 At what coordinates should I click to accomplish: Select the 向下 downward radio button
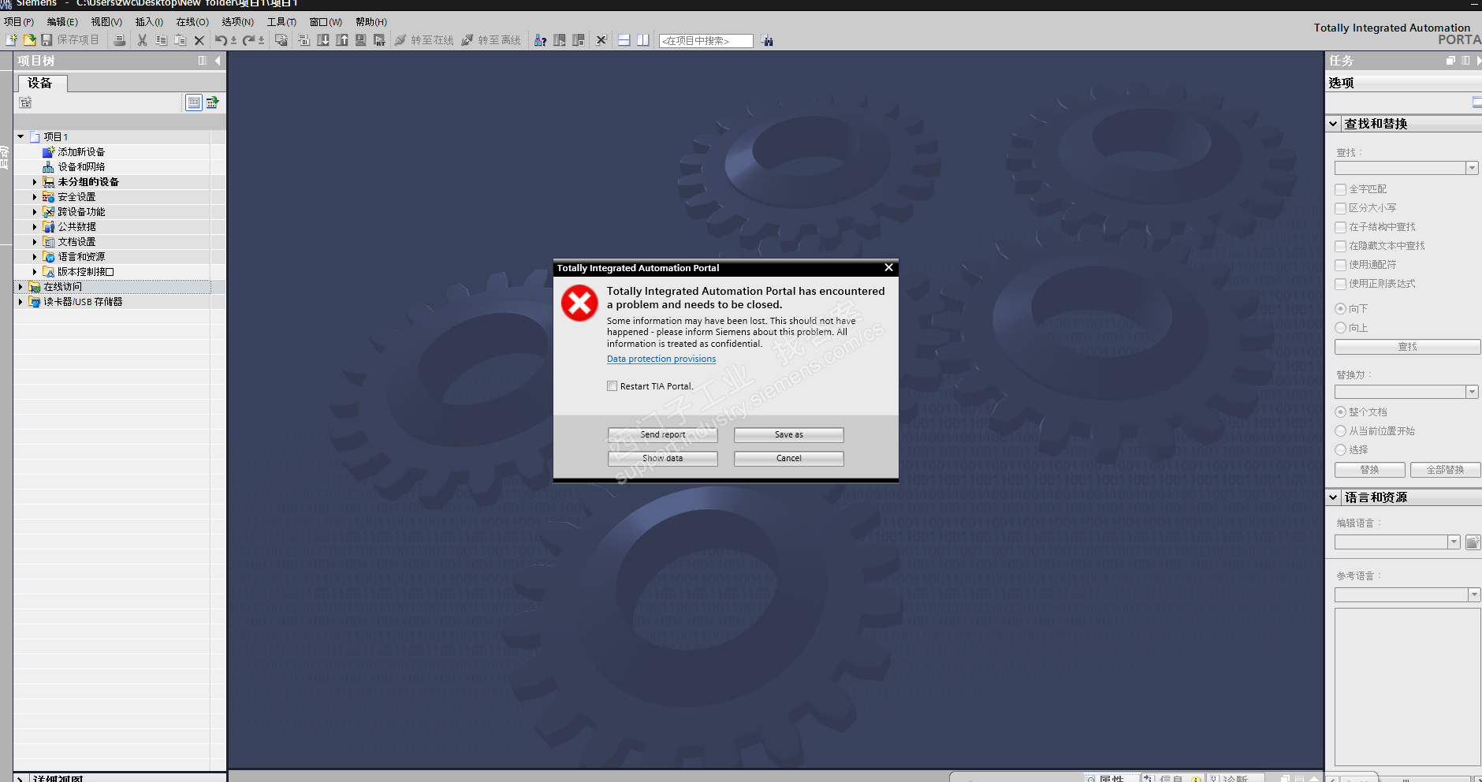1340,309
